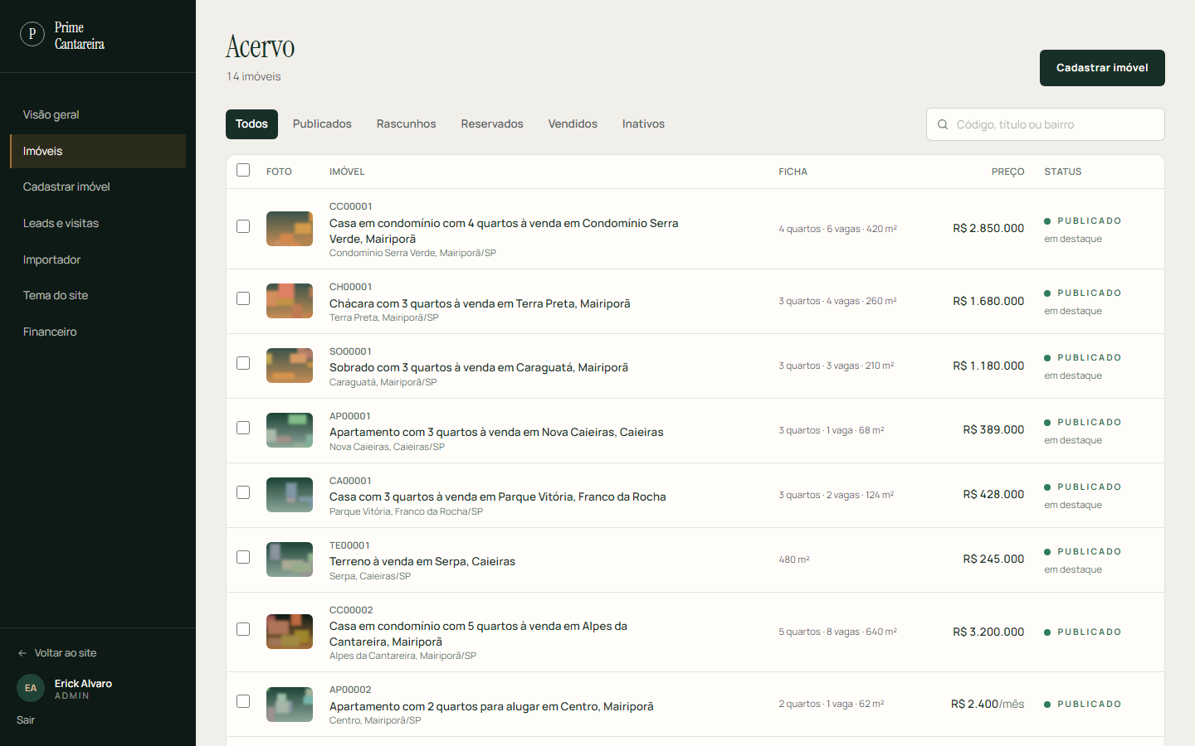Click the price R$ 245.000
The image size is (1195, 746).
[x=993, y=559]
